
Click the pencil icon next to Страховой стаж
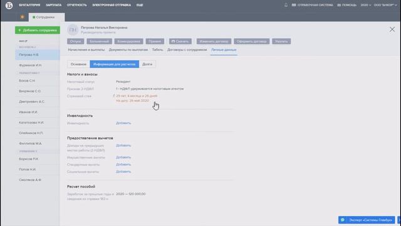[114, 96]
